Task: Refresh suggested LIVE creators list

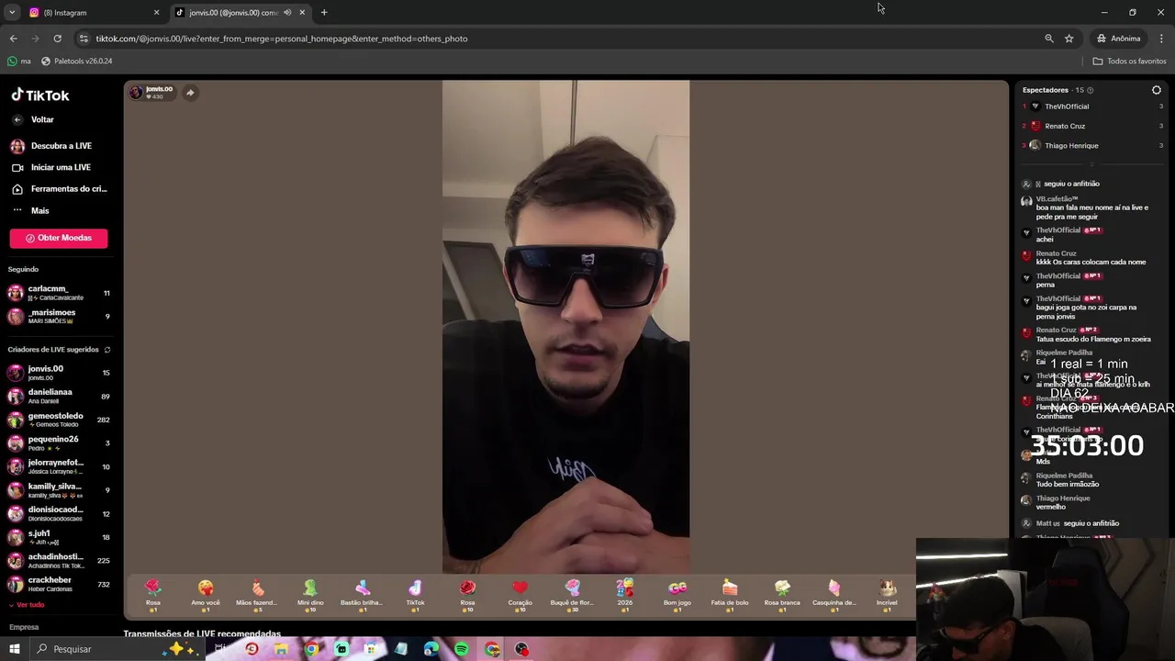Action: tap(107, 350)
